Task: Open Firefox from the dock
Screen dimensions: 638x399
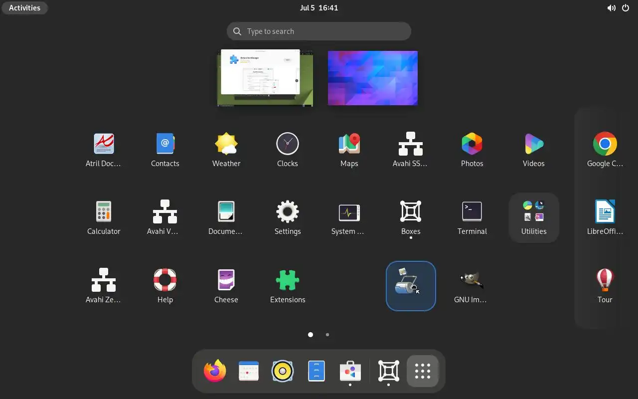Action: click(x=215, y=371)
